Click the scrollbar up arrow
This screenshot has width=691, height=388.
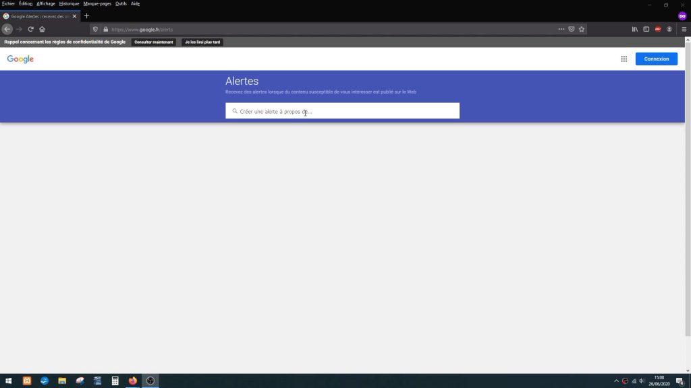coord(688,40)
